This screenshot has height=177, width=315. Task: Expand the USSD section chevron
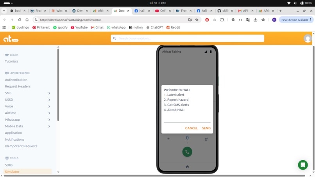pyautogui.click(x=49, y=100)
